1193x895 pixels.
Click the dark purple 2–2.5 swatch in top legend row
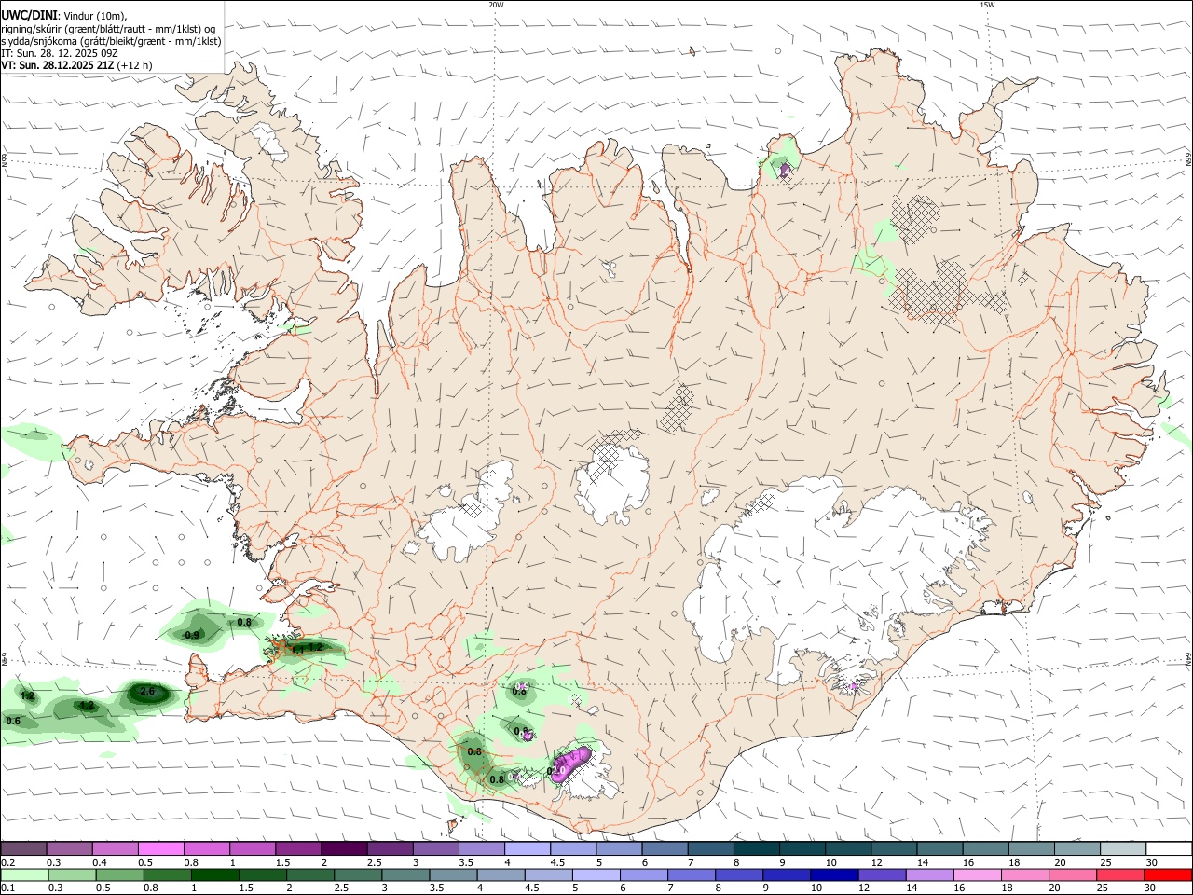(343, 848)
